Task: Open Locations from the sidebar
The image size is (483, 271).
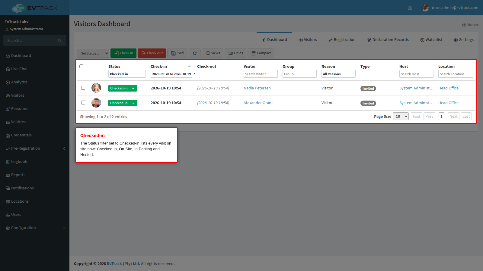Action: (x=20, y=201)
